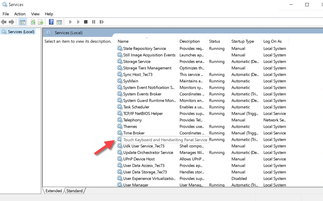Select System Guard Runtime Monitor service

pos(149,100)
